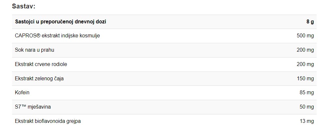Image resolution: width=329 pixels, height=131 pixels.
Task: Click the 85 mg caffeine value
Action: tap(307, 93)
